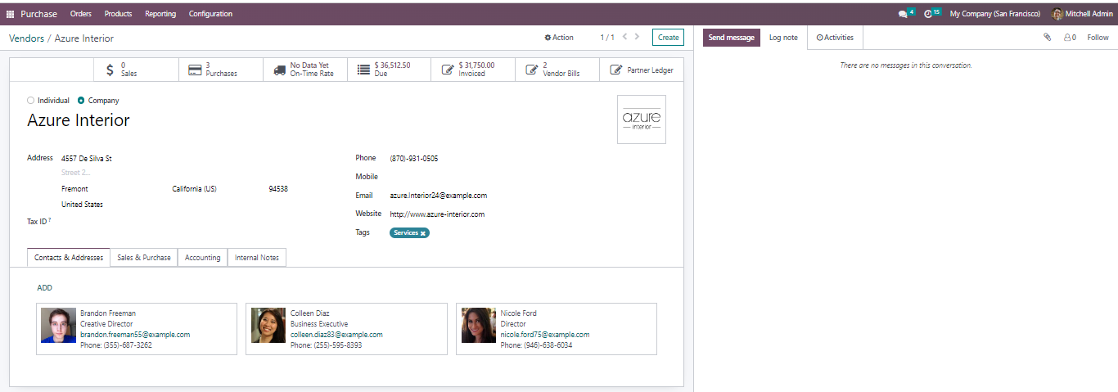The width and height of the screenshot is (1118, 392).
Task: Open the apps grid menu icon
Action: [11, 14]
